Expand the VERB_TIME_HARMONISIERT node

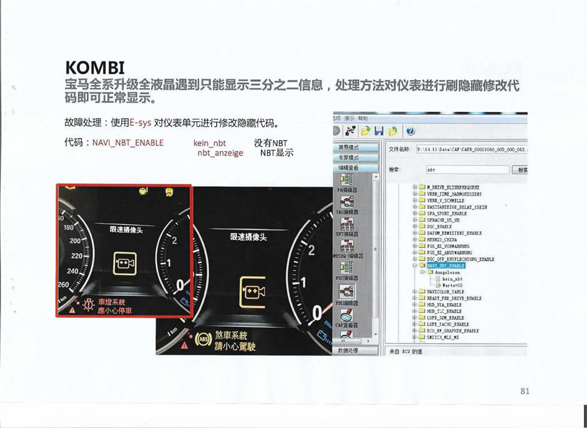click(415, 194)
